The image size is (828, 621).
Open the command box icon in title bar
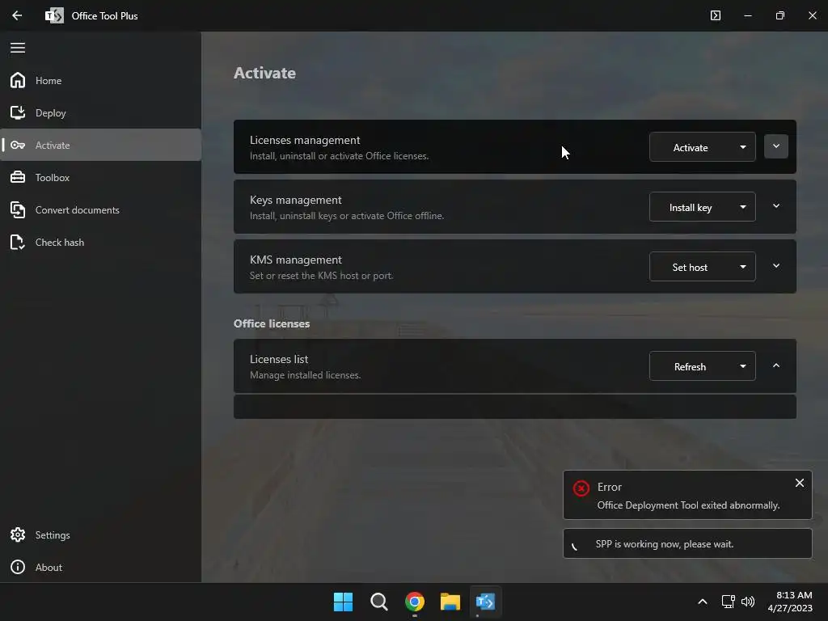pyautogui.click(x=716, y=15)
